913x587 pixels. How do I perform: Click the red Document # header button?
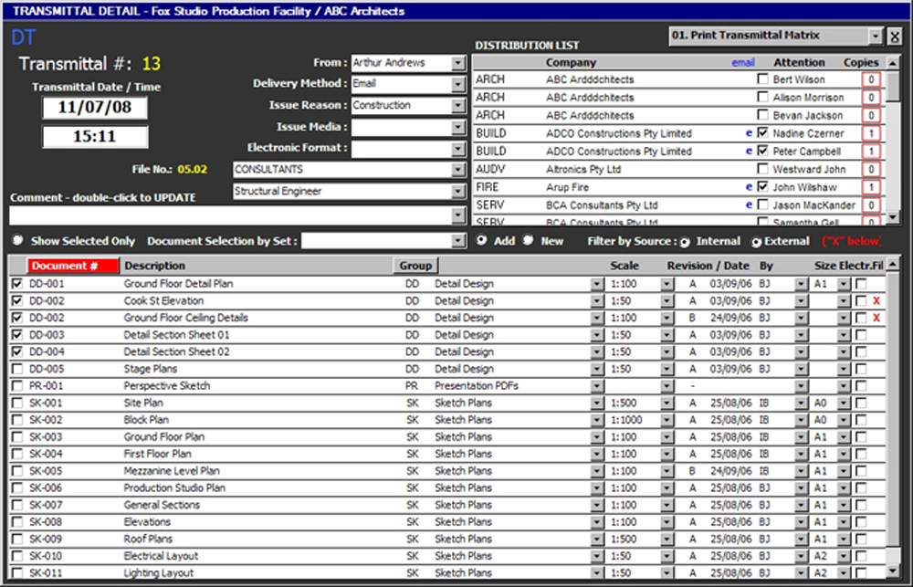(x=73, y=266)
